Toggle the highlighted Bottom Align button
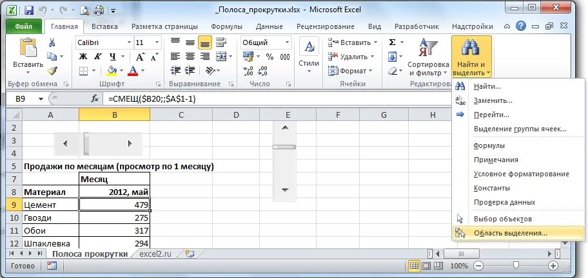 pos(205,42)
